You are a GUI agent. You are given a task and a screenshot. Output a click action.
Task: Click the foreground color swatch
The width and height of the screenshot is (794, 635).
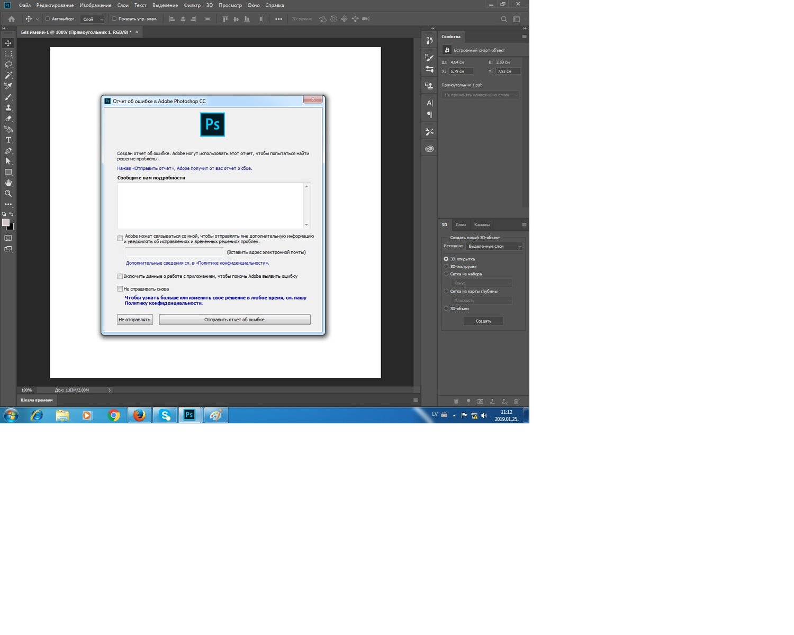click(6, 223)
